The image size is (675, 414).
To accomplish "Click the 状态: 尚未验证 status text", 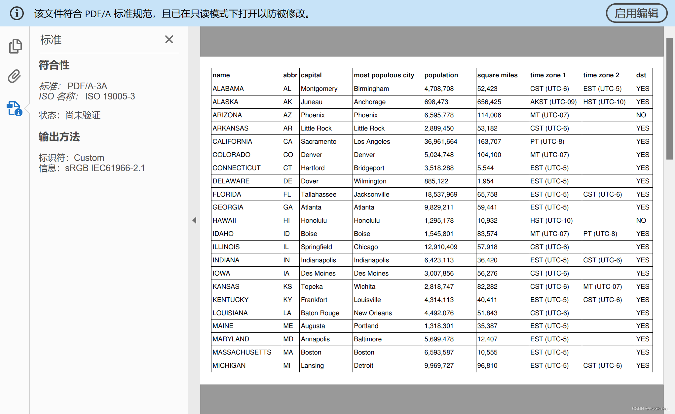I will pos(70,115).
